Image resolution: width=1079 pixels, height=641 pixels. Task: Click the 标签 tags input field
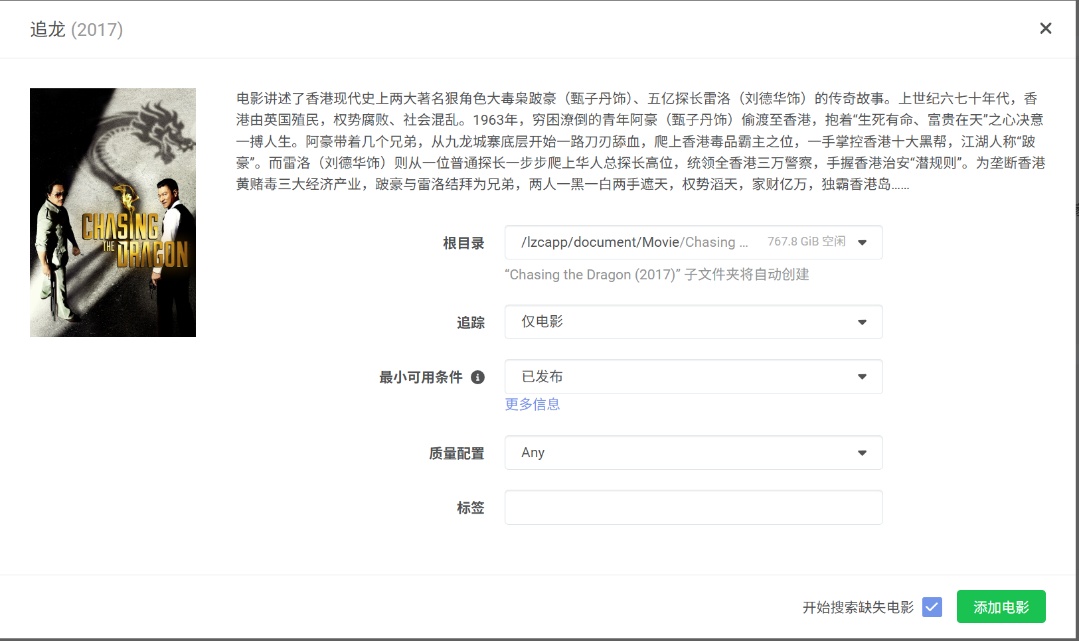point(693,508)
